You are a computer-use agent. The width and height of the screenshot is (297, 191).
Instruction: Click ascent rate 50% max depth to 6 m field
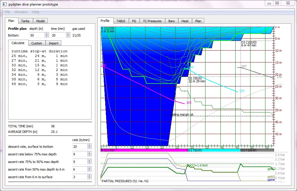pos(80,169)
